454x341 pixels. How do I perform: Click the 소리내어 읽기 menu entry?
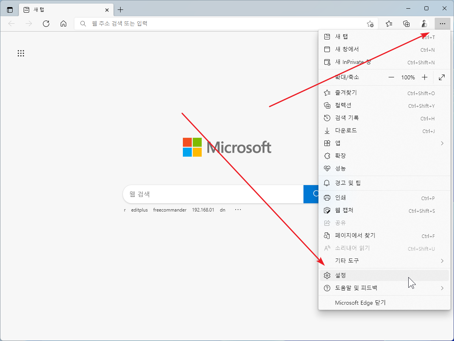coord(384,248)
